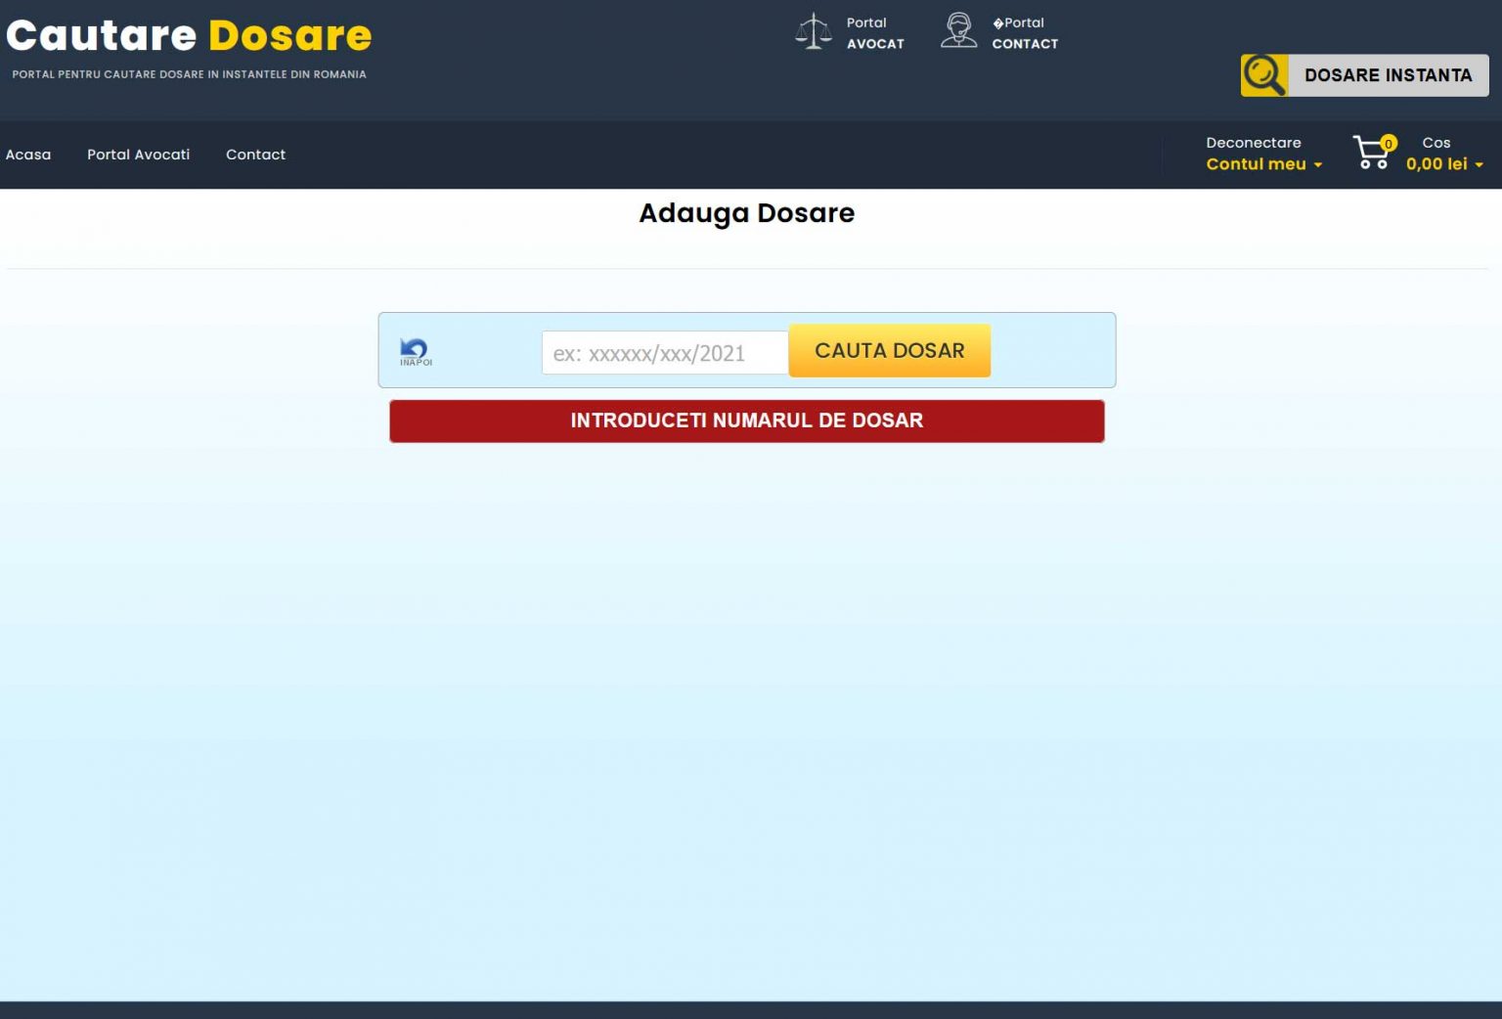Click the portal tagline under the logo
This screenshot has height=1019, width=1502.
189,74
